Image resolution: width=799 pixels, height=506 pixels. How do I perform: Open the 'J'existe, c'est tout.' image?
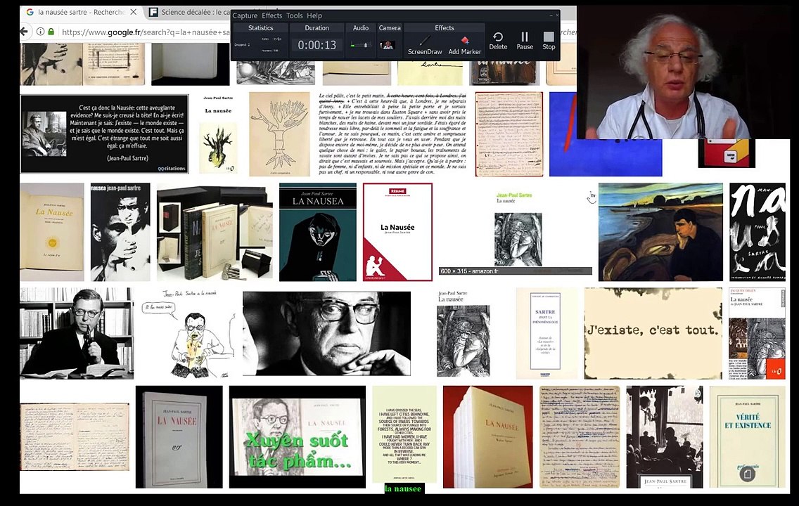tap(653, 333)
